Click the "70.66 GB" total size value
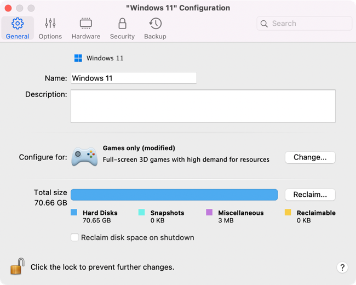The height and width of the screenshot is (285, 356). click(50, 203)
